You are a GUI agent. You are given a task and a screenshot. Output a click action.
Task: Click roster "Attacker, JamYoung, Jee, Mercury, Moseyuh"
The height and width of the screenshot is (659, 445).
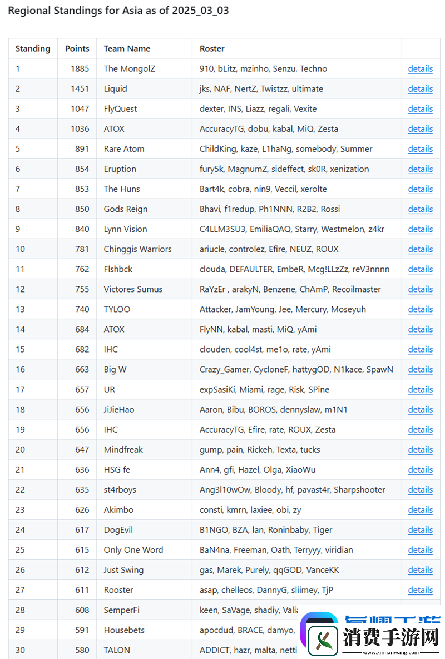pos(283,309)
